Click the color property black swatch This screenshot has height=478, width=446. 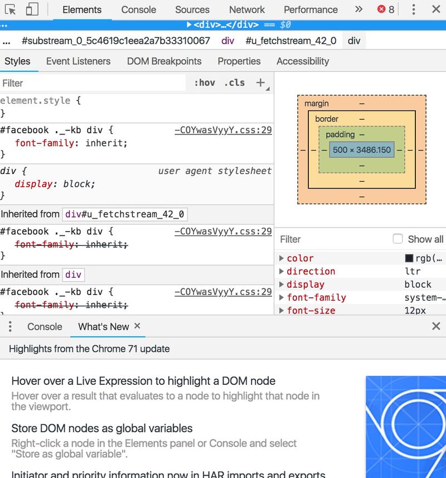point(409,258)
